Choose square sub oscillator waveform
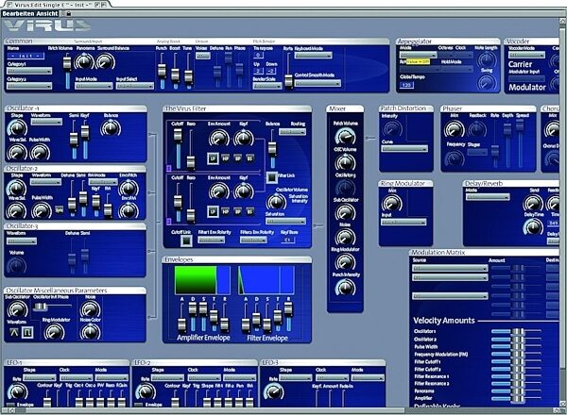 click(27, 332)
